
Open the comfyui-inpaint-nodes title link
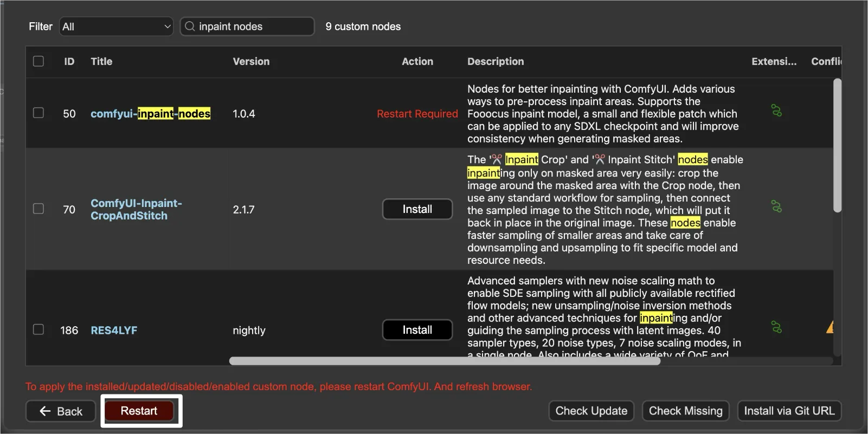coord(150,114)
